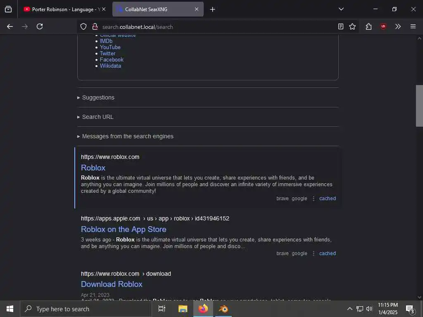Open the Wikidata link

(110, 66)
